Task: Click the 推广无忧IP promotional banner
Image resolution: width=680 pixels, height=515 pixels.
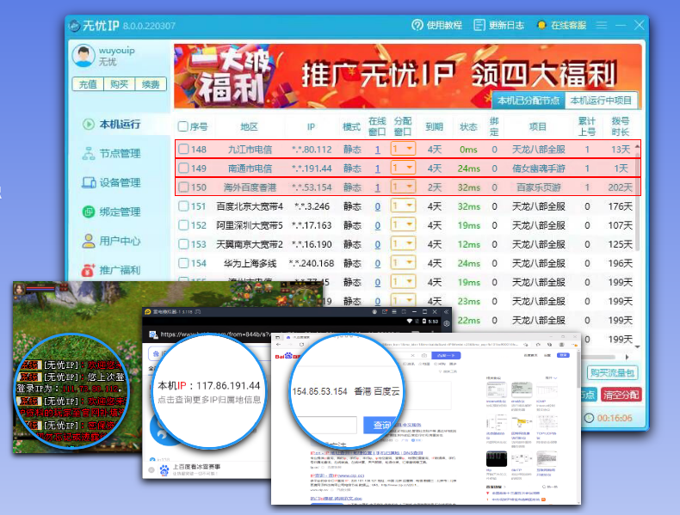Action: [408, 76]
